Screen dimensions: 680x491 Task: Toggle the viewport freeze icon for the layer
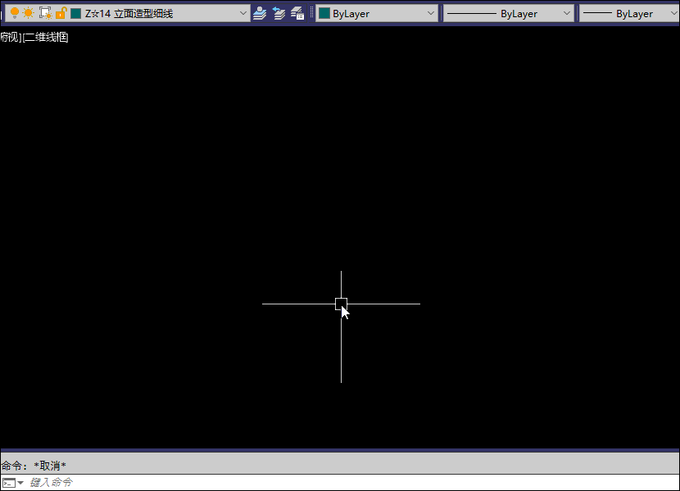tap(45, 13)
